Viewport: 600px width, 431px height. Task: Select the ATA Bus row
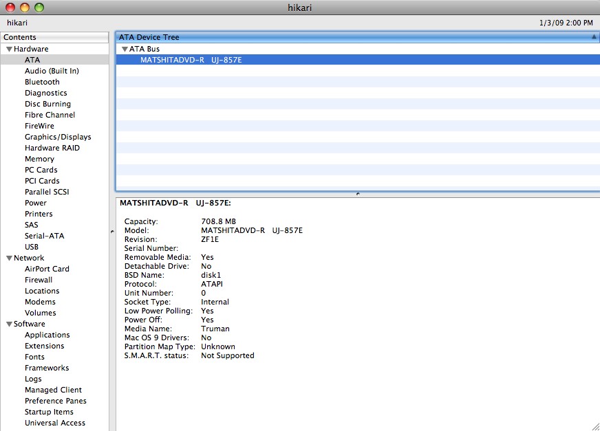point(358,49)
